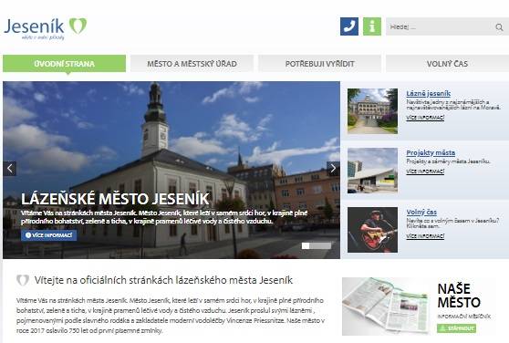Open the Volný čas menu tab

point(447,64)
